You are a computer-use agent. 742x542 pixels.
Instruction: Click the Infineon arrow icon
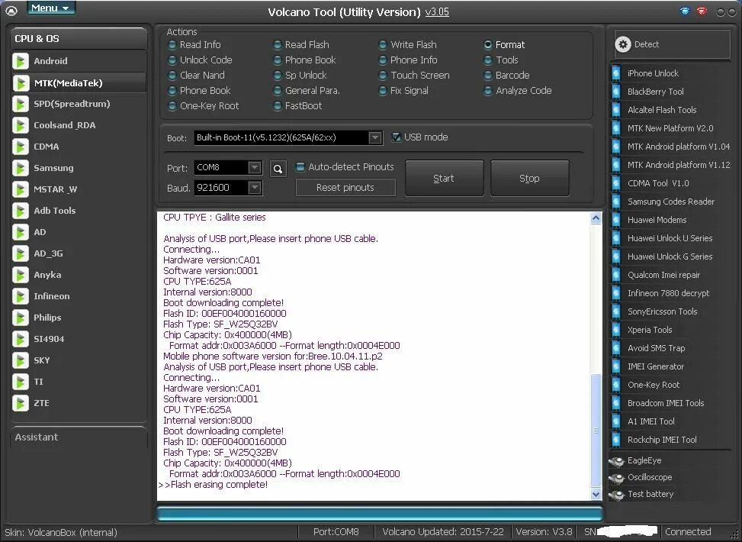[21, 296]
